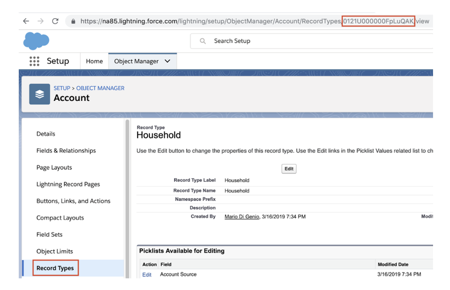This screenshot has height=290, width=450.
Task: Click the Modified Date column header
Action: 393,264
